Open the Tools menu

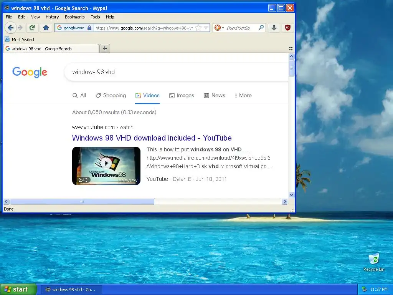coord(95,17)
